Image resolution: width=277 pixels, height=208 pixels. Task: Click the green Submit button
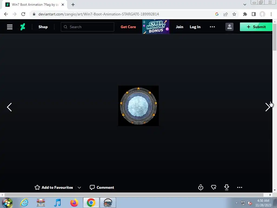256,27
